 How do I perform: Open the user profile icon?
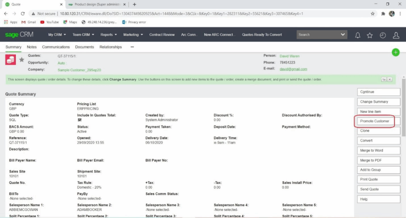point(396,35)
